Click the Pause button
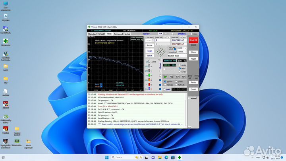 (x=150, y=45)
